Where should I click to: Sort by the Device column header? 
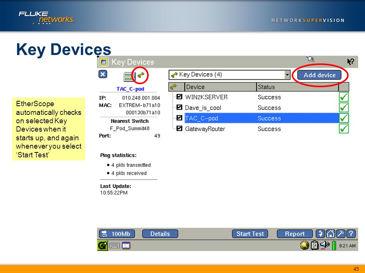click(x=221, y=87)
